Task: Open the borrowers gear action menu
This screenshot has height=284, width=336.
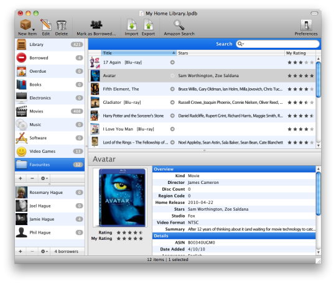Action: pos(44,251)
